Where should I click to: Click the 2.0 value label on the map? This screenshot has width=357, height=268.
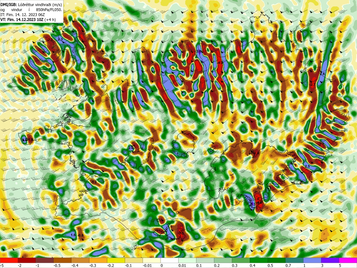(x=131, y=148)
